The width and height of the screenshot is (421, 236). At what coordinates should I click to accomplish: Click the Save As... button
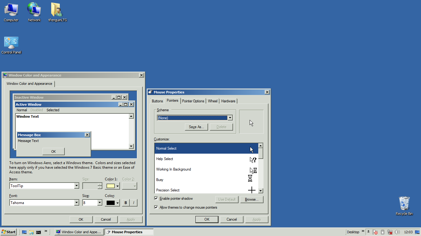click(x=196, y=127)
